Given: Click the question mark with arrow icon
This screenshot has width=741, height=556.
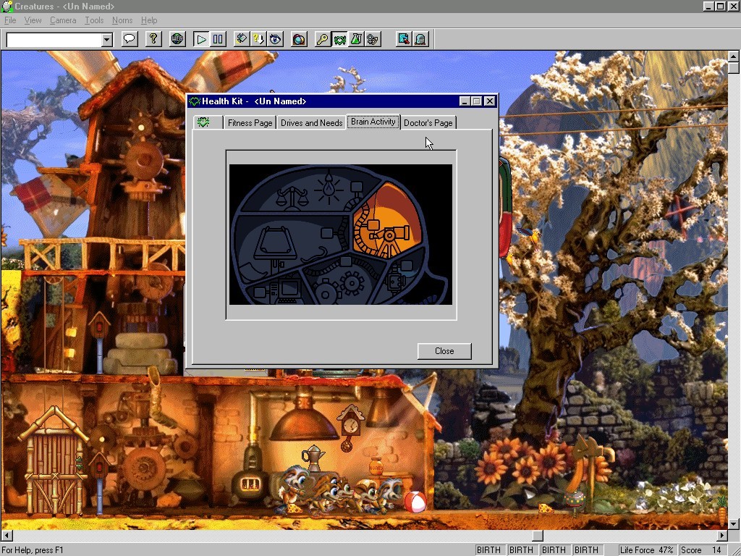Looking at the screenshot, I should point(258,39).
